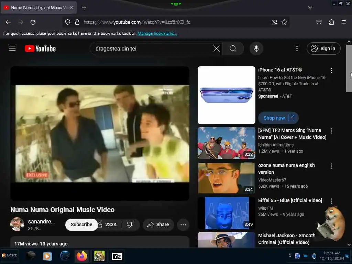Click the taskbar clock 12:21 AM
Viewport: 352px width, 264px height.
point(332,256)
